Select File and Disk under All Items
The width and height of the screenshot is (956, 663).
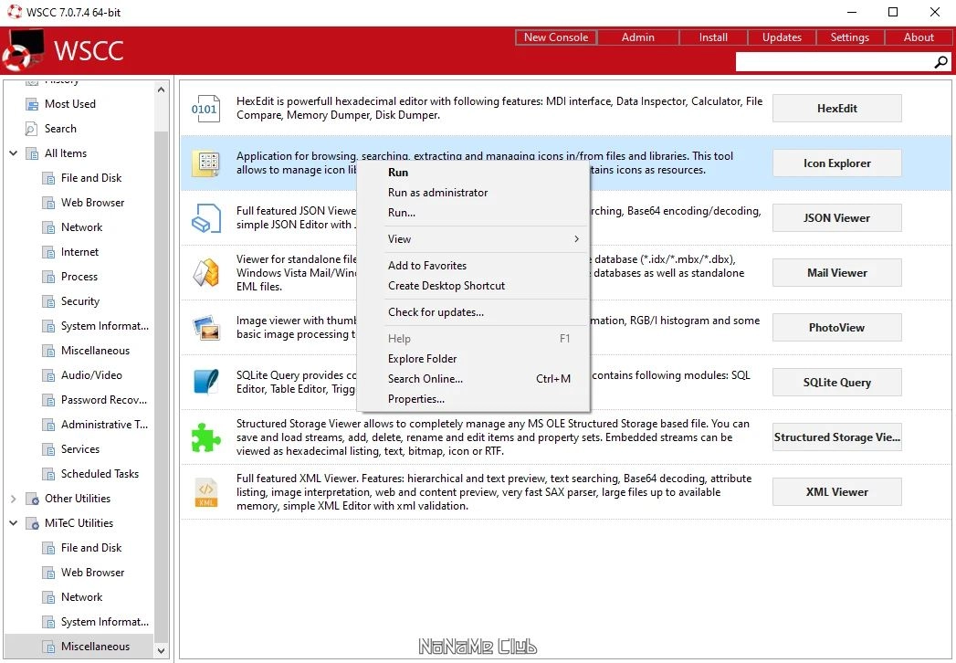[x=91, y=178]
